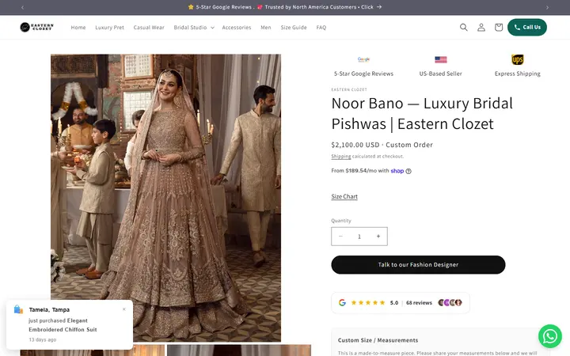Click the 68 reviews text
The height and width of the screenshot is (356, 570).
point(419,302)
